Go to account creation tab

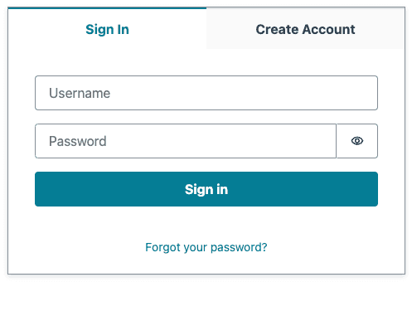point(305,29)
